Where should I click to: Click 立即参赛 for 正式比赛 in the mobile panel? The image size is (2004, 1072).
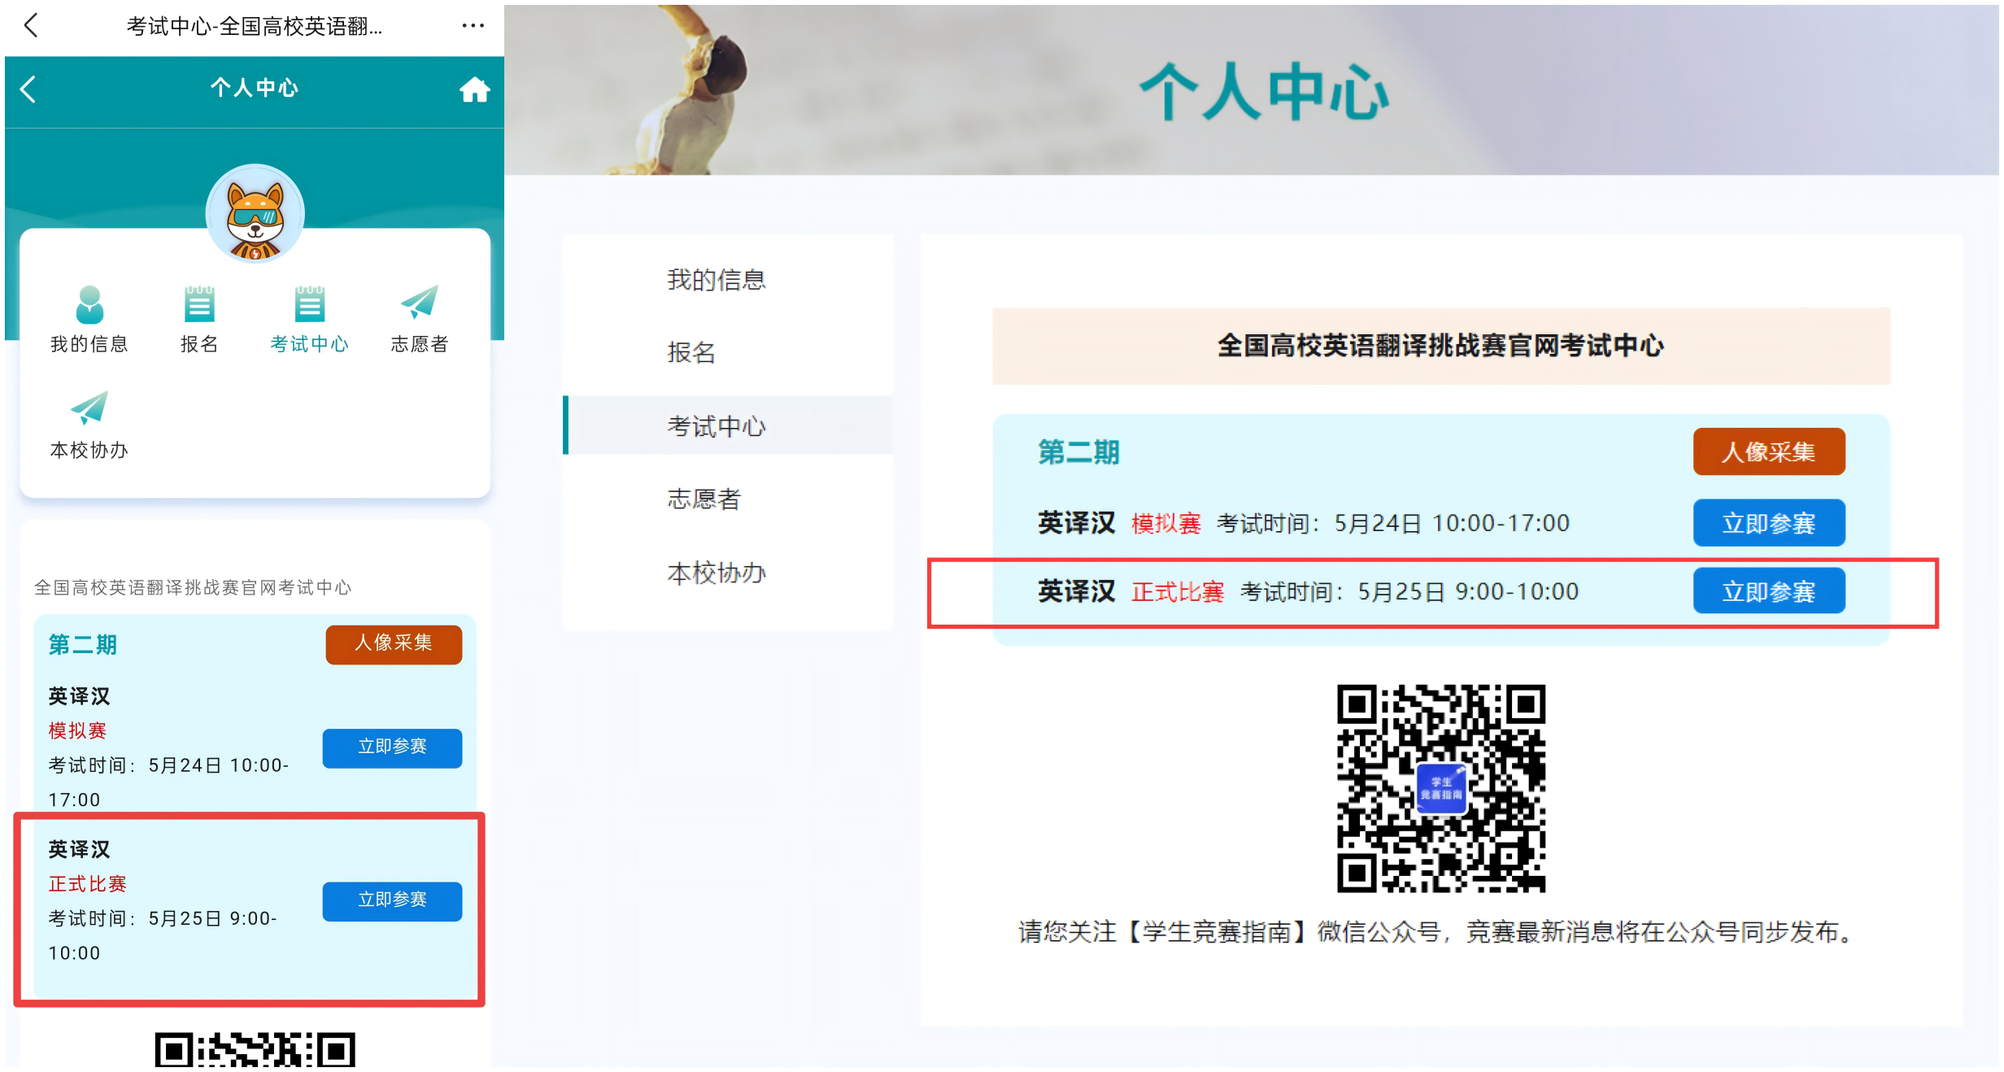coord(392,900)
